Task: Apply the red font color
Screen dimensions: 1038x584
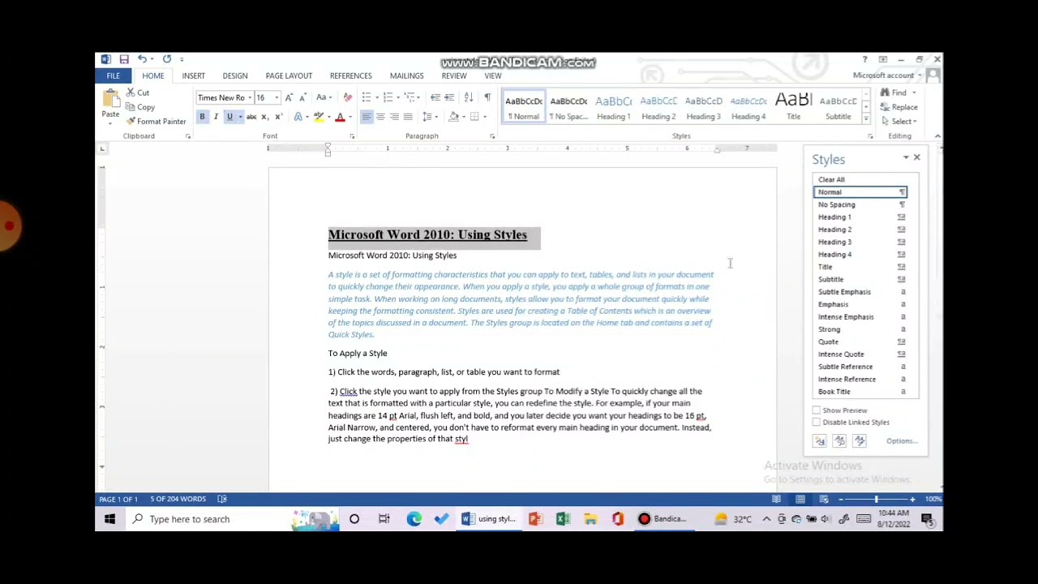Action: [341, 117]
